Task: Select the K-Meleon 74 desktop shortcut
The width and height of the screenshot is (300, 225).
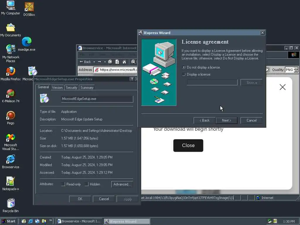Action: pos(11,96)
